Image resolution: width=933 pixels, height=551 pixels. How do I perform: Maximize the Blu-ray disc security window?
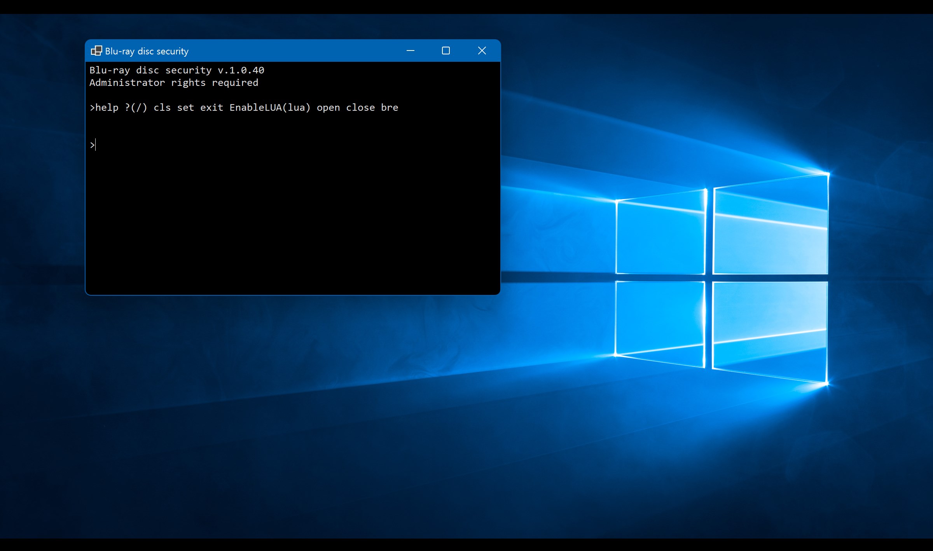[x=446, y=51]
